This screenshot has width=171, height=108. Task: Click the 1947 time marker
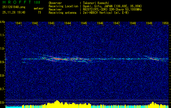tap(116, 23)
